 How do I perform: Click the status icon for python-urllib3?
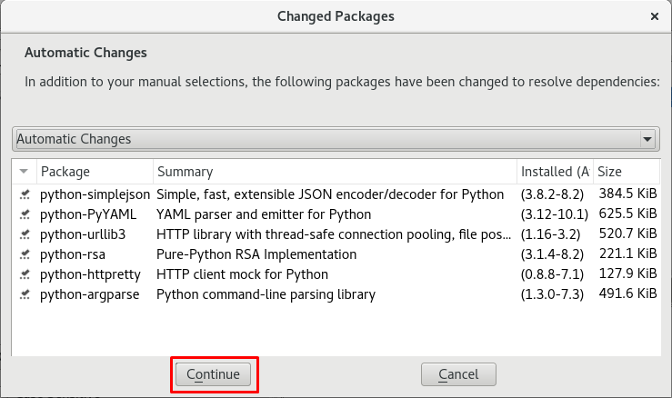click(25, 234)
